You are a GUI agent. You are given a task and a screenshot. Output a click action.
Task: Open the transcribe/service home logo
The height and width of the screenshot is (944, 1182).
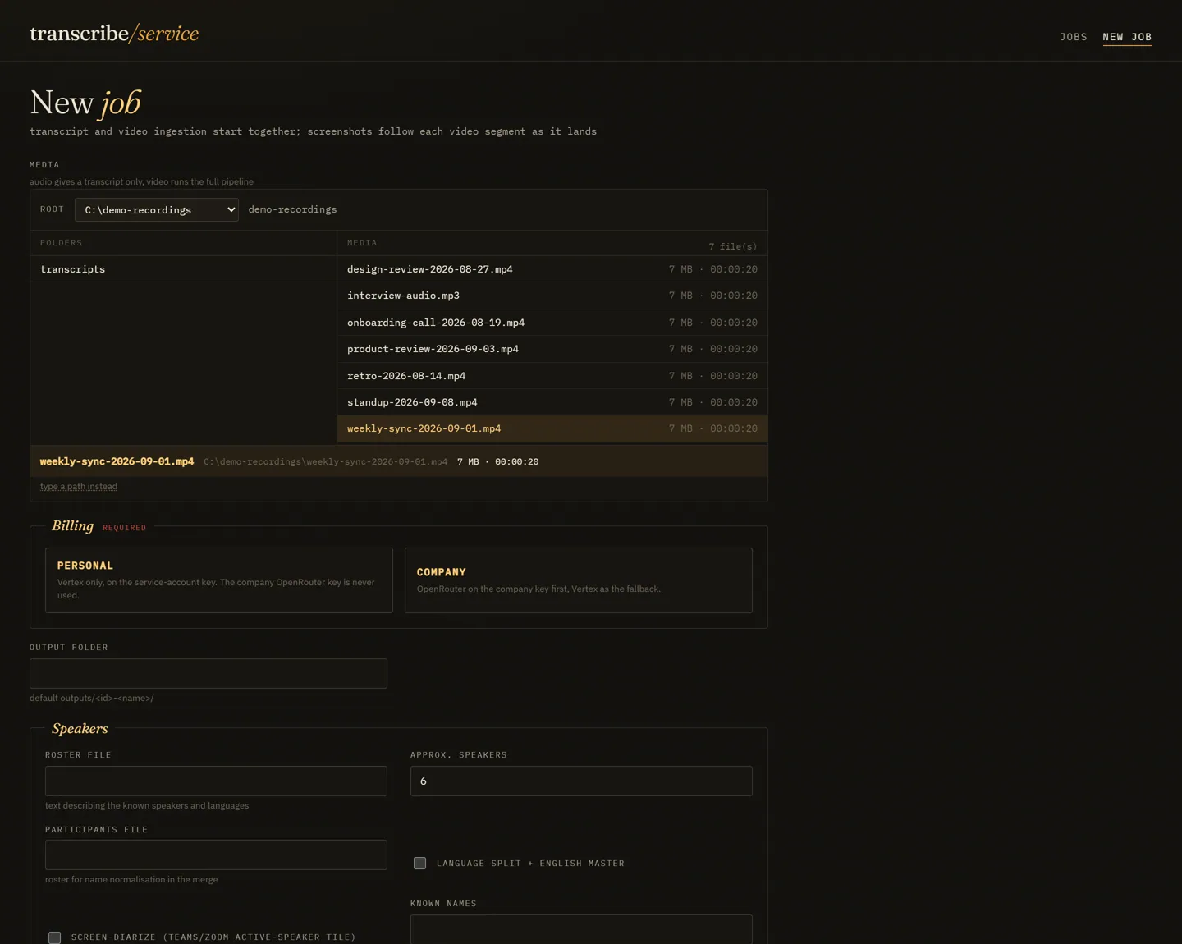[114, 34]
